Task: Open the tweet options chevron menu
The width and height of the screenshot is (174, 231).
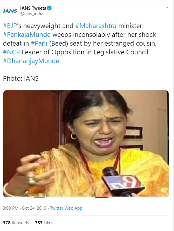Action: tap(167, 8)
